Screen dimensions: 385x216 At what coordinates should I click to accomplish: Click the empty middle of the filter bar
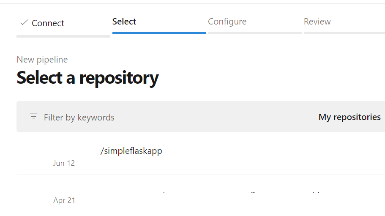coord(211,117)
